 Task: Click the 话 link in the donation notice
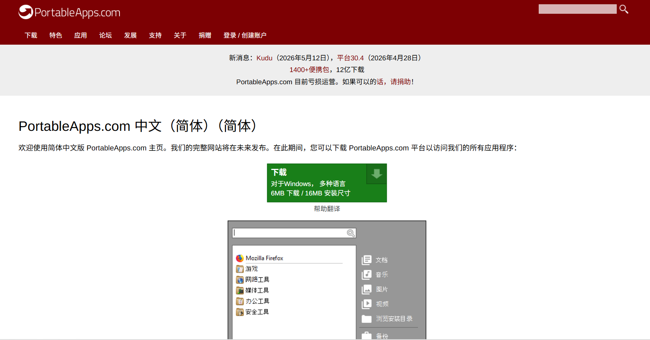pos(380,82)
